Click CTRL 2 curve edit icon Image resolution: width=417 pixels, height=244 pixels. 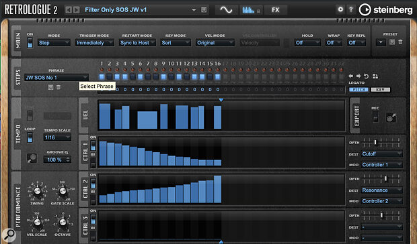pyautogui.click(x=93, y=192)
